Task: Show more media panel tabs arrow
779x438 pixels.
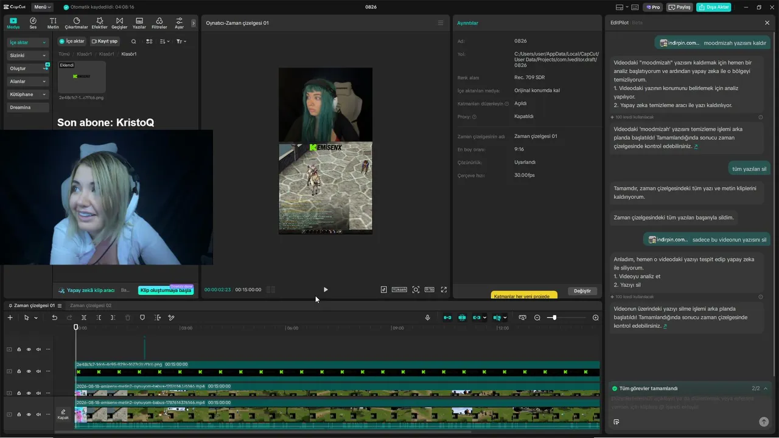Action: [194, 23]
